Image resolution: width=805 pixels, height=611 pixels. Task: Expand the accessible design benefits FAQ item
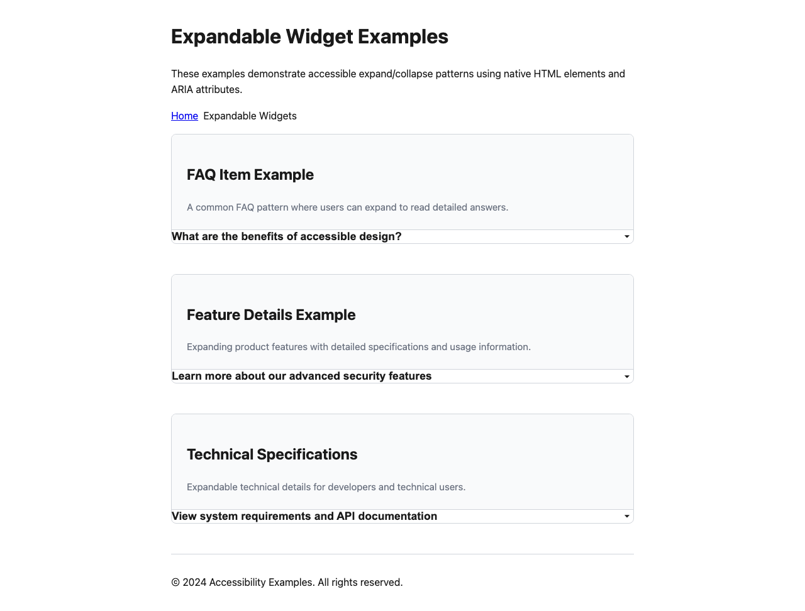pyautogui.click(x=287, y=236)
